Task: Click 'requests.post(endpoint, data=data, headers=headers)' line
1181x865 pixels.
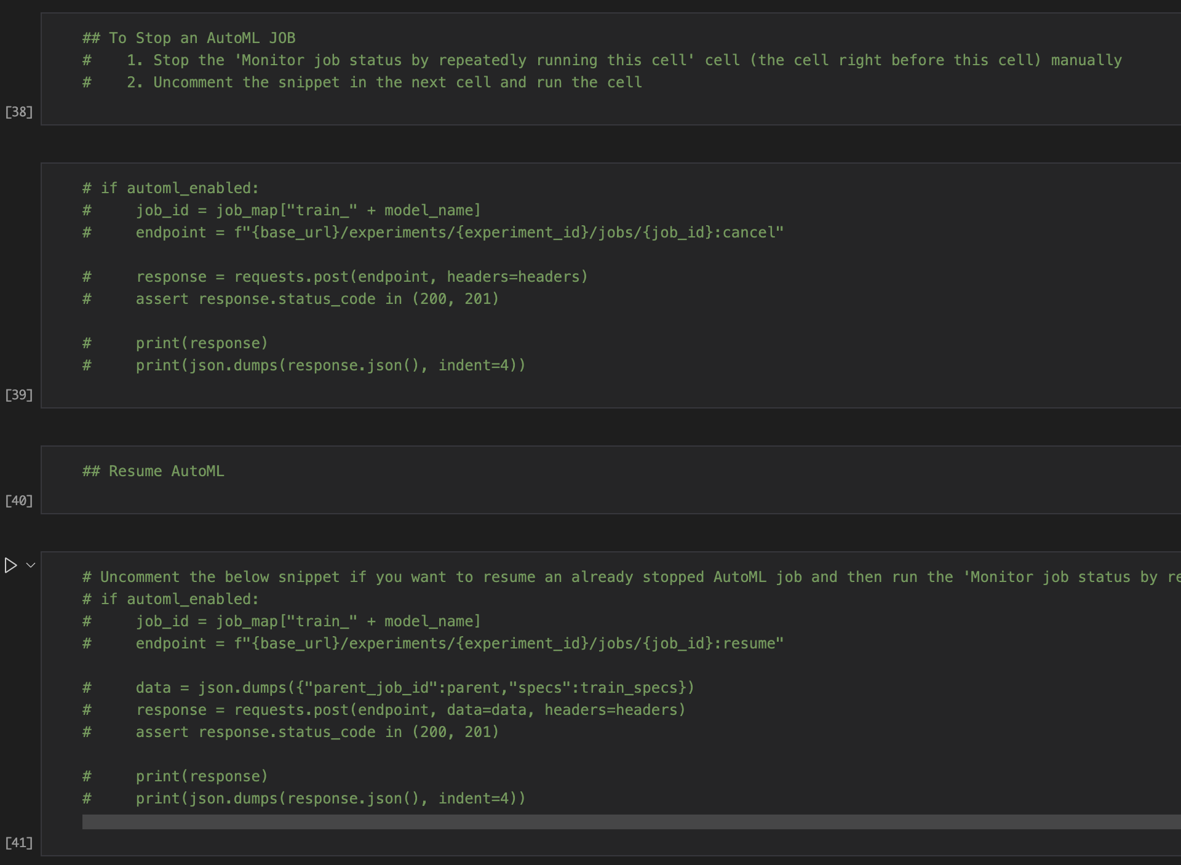Action: click(x=384, y=710)
